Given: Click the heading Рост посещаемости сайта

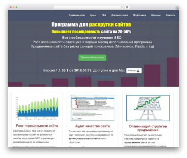Looking at the screenshot, I should tap(37, 126).
